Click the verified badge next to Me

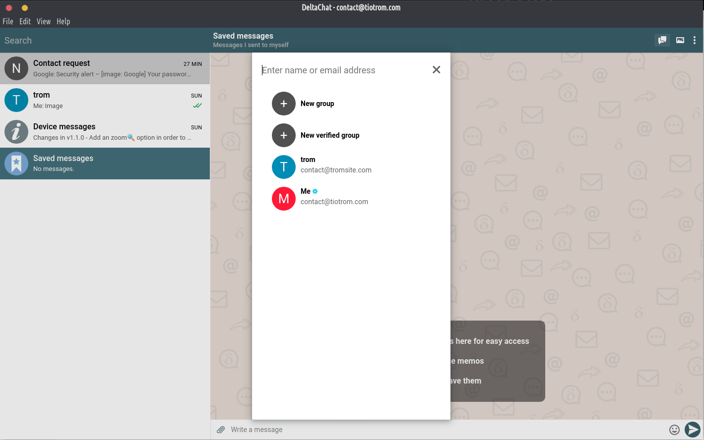tap(315, 191)
